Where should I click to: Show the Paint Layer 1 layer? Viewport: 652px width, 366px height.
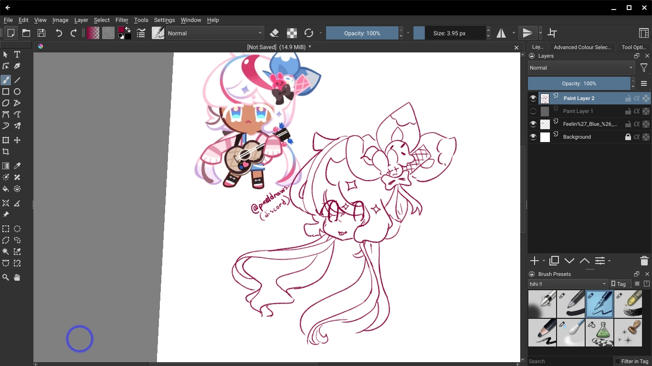[533, 111]
